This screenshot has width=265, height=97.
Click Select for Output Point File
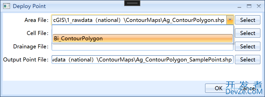click(x=248, y=59)
